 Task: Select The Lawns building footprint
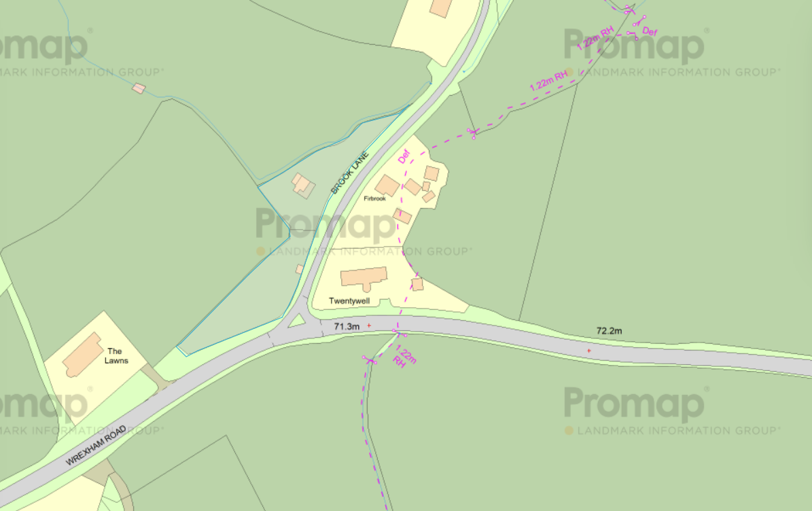tap(82, 355)
